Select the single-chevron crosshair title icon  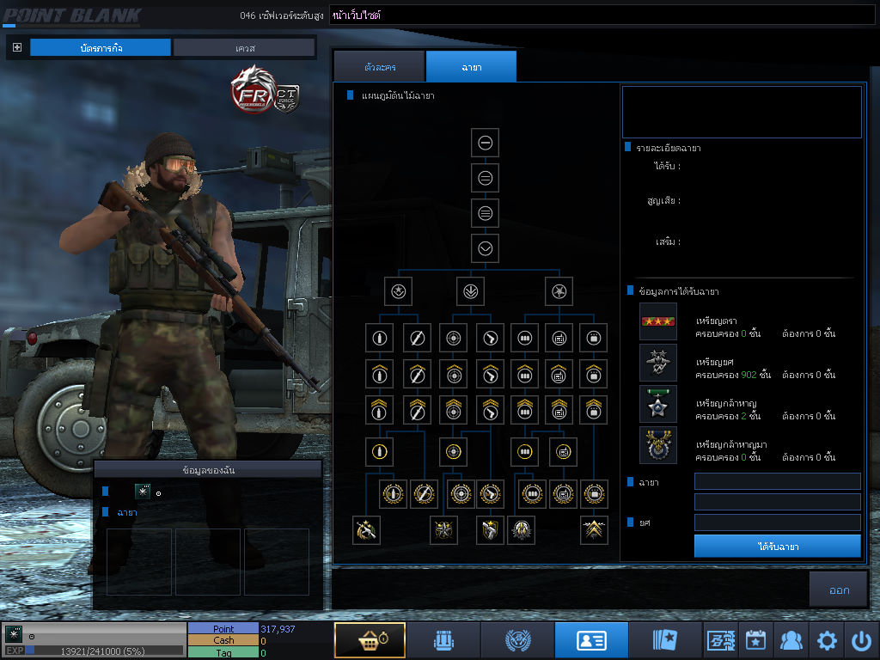pos(454,375)
